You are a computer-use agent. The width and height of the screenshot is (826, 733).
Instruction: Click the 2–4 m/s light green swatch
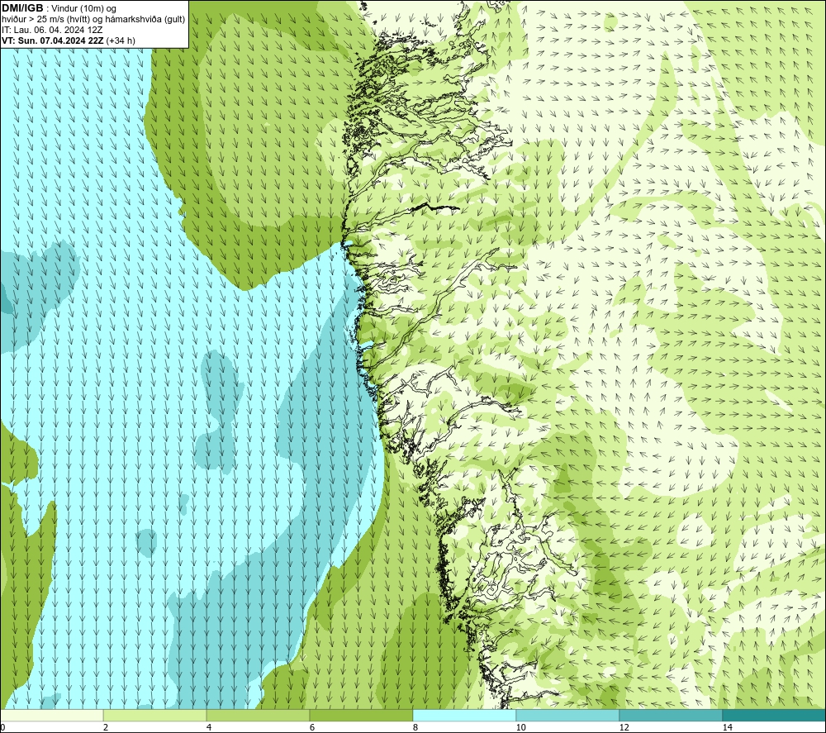[155, 715]
